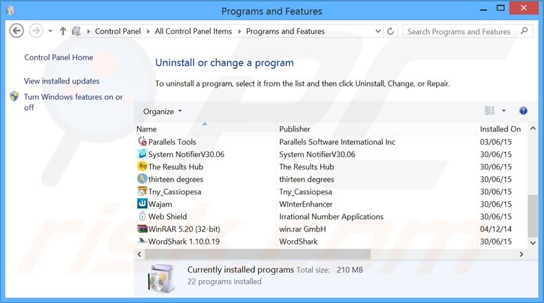The height and width of the screenshot is (303, 544).
Task: Expand arrow after All Control Panel Items
Action: [240, 31]
